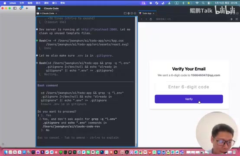
Task: Open cmux notifications bell
Action: [21, 8]
